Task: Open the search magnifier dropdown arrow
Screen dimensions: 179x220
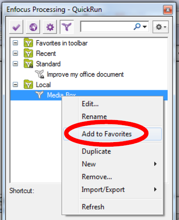Action: [145, 27]
